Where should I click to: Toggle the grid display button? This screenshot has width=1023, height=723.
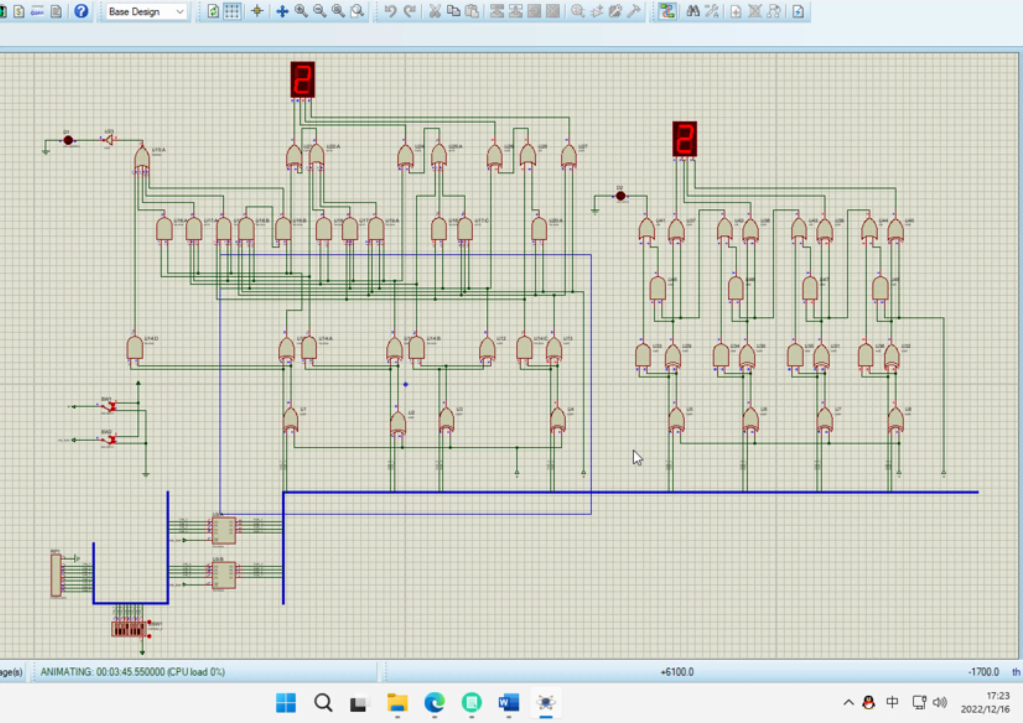[x=232, y=11]
